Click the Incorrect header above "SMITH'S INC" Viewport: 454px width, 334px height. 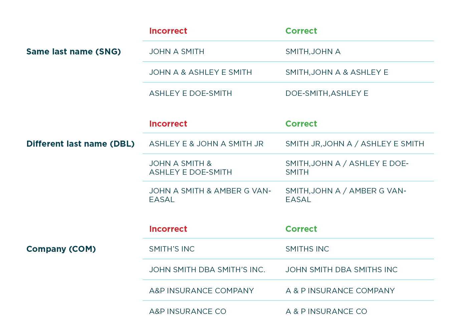click(168, 229)
